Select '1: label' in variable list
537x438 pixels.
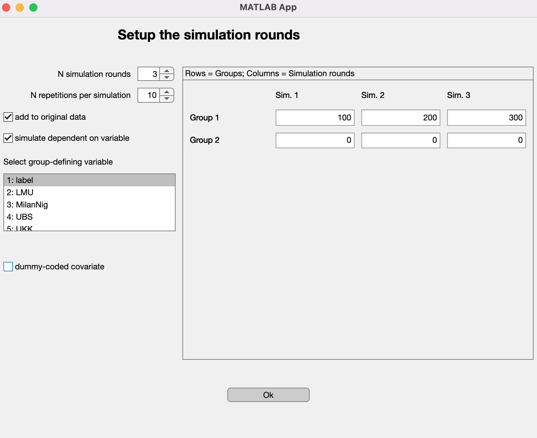click(x=89, y=180)
